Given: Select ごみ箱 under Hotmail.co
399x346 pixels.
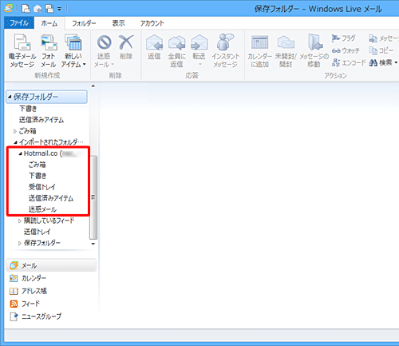Looking at the screenshot, I should [x=38, y=165].
